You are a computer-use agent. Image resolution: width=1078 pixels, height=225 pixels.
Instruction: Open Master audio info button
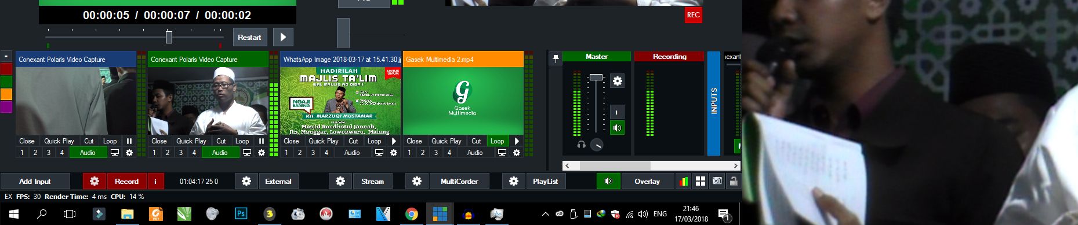[x=618, y=112]
